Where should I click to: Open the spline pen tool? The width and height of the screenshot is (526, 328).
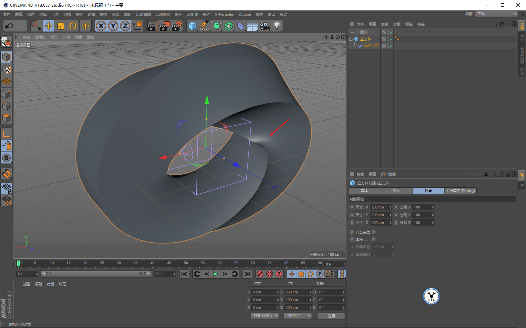pos(204,26)
